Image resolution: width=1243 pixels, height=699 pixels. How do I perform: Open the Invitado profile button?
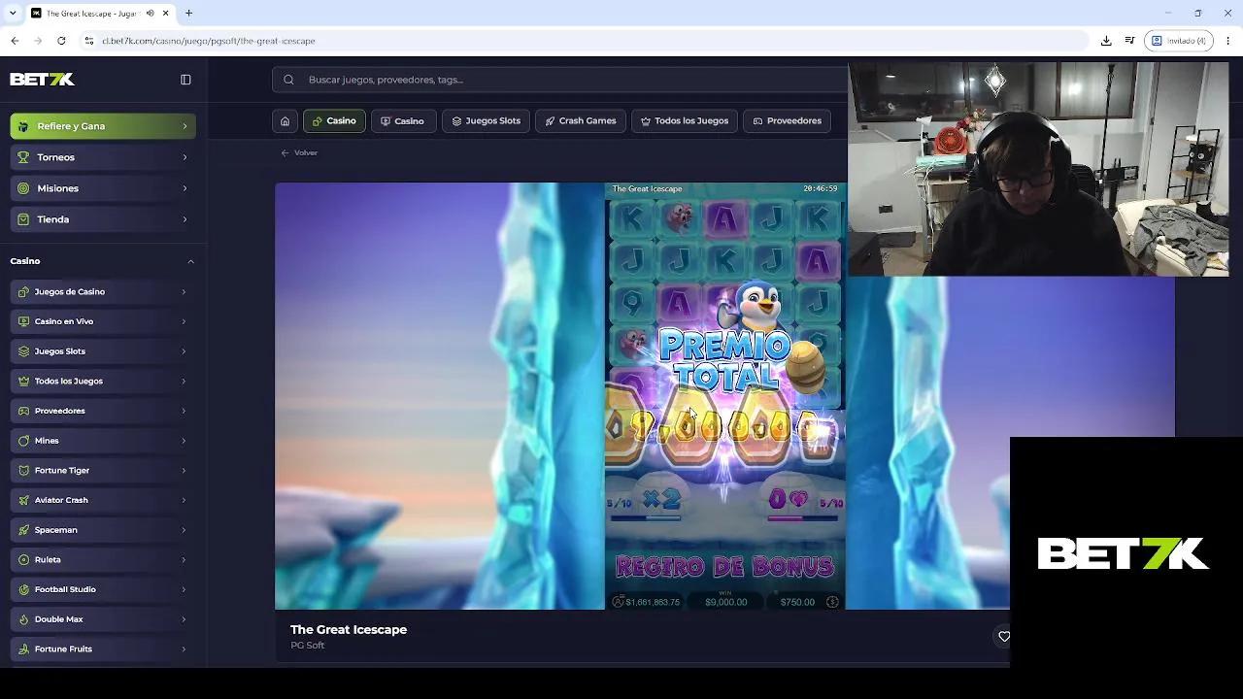coord(1179,41)
